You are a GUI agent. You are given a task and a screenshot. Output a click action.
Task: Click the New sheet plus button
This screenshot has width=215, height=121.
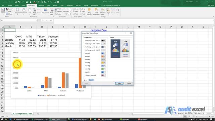38,114
